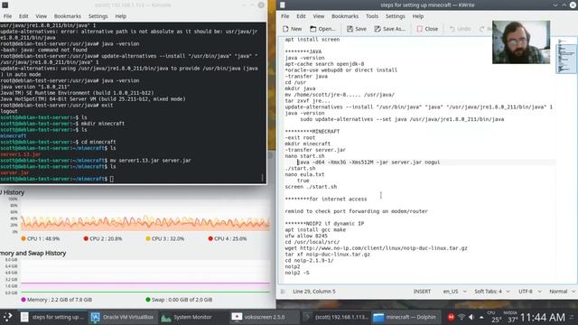Click the 'mv server1.13.jar server.jar' terminal line

tap(96, 161)
